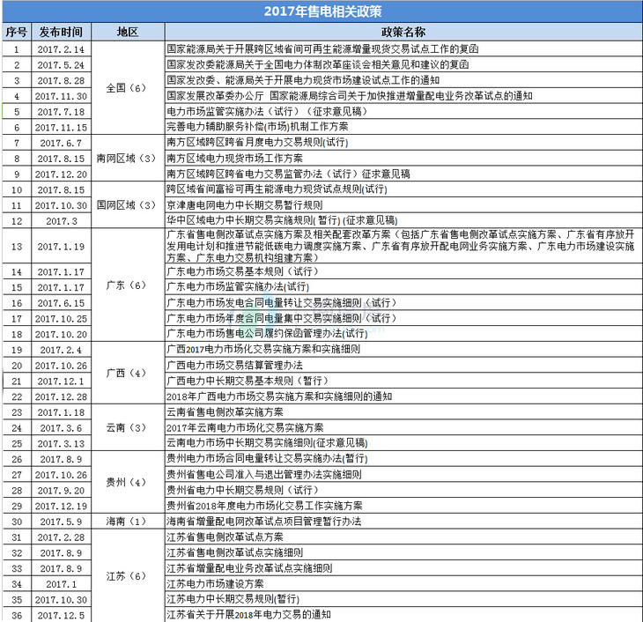
Task: Select row number 36 cell
Action: point(16,614)
